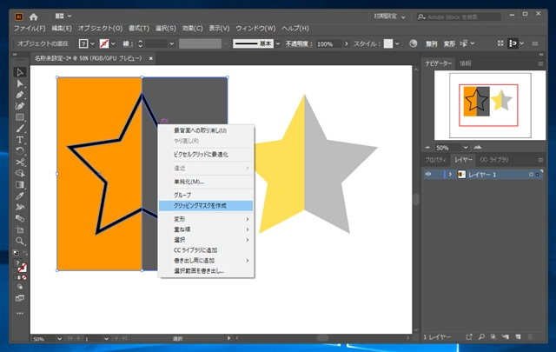The image size is (556, 352).
Task: Click the Home icon
Action: pos(33,17)
